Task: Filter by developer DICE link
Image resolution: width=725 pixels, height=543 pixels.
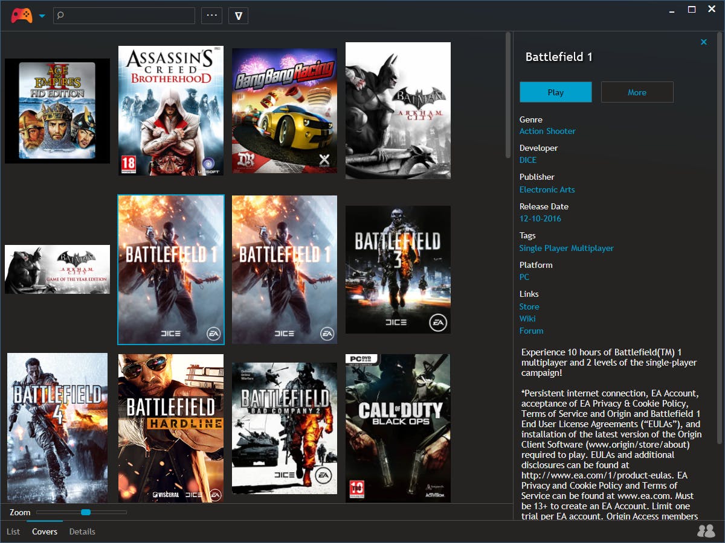Action: pos(528,160)
